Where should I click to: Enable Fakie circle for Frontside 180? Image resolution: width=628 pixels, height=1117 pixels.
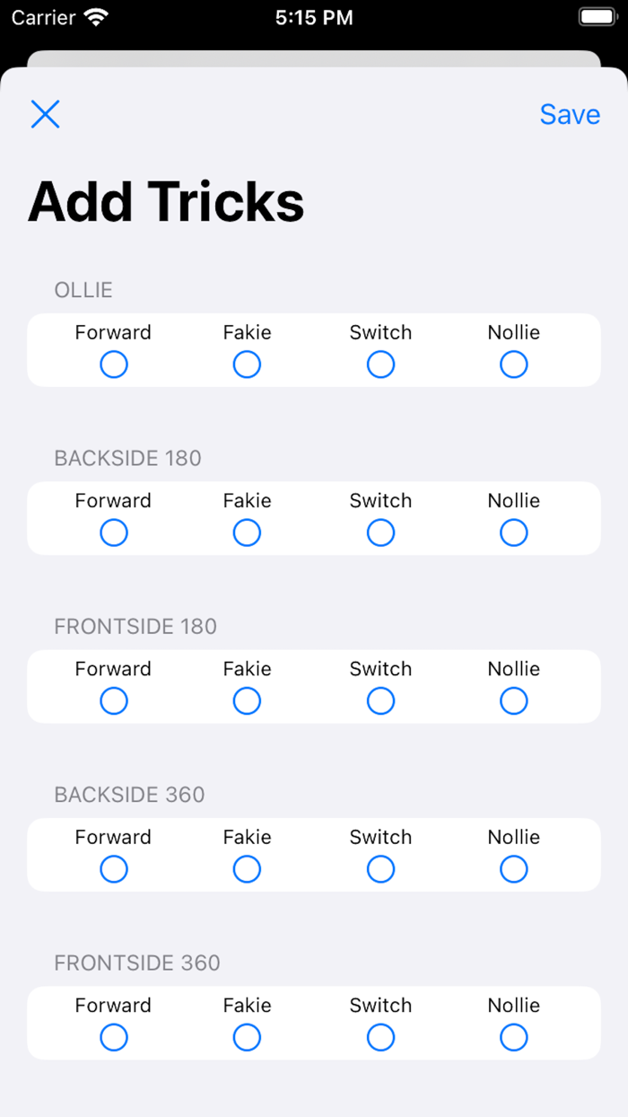tap(247, 700)
